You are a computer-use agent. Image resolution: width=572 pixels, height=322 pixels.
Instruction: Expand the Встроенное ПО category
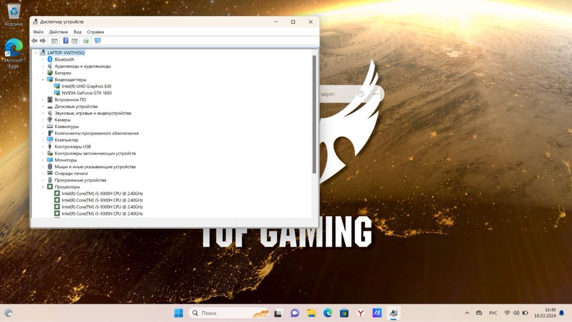point(43,100)
